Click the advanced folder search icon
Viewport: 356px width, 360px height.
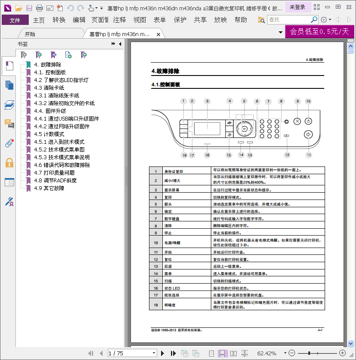pyautogui.click(x=261, y=20)
